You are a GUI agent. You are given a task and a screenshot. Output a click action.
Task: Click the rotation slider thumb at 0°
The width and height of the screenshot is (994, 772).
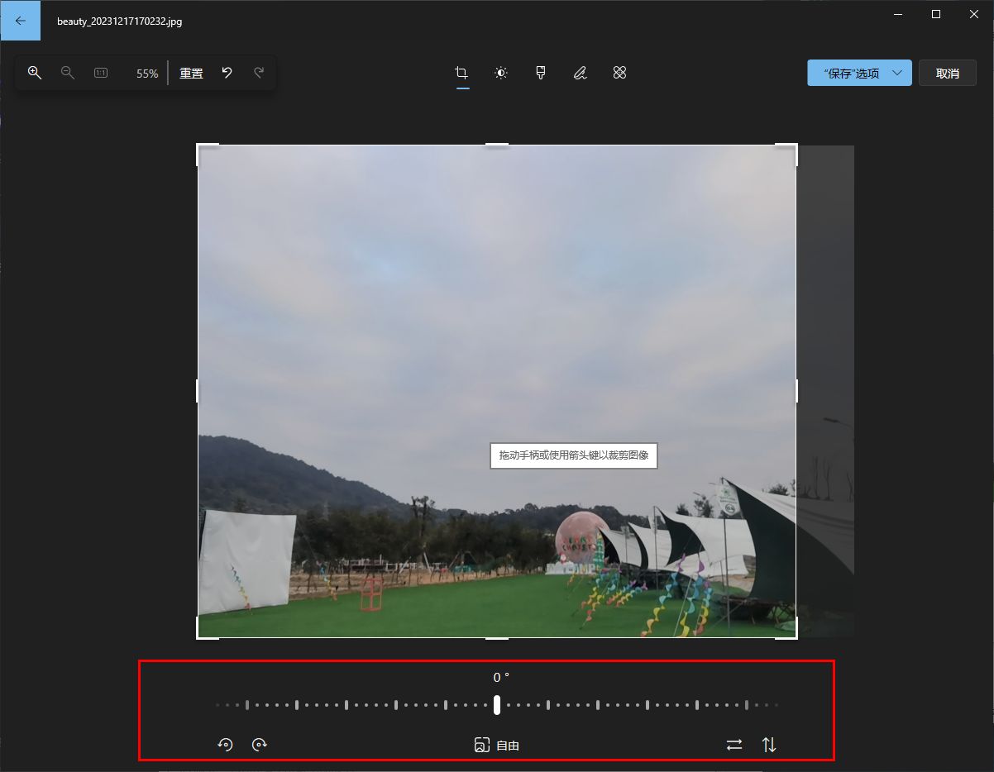(496, 705)
